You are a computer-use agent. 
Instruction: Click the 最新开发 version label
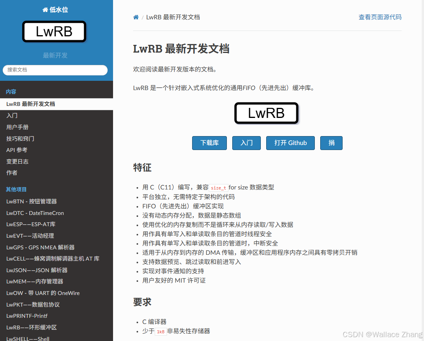click(x=55, y=55)
